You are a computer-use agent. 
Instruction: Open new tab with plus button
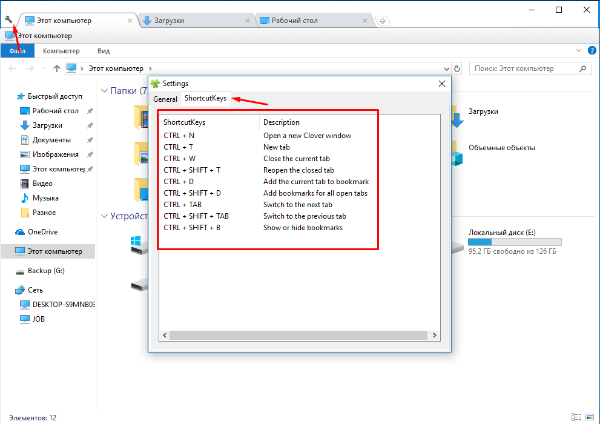(382, 21)
